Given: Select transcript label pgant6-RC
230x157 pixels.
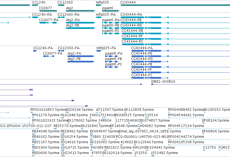Looking at the screenshot, I should click(x=111, y=31).
